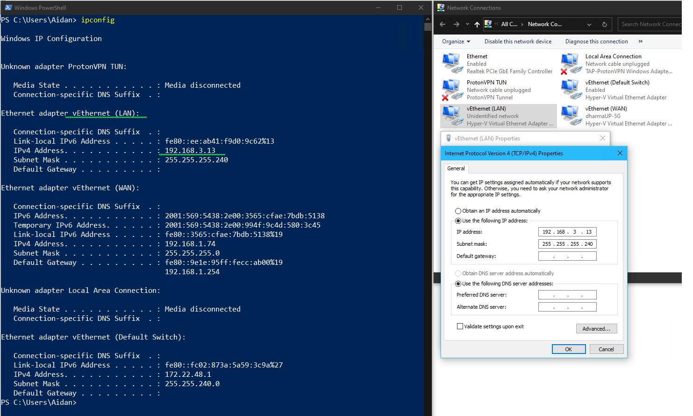Screen dimensions: 693x416
Task: Click the PowerShell vertical scrollbar thumb
Action: (428, 27)
